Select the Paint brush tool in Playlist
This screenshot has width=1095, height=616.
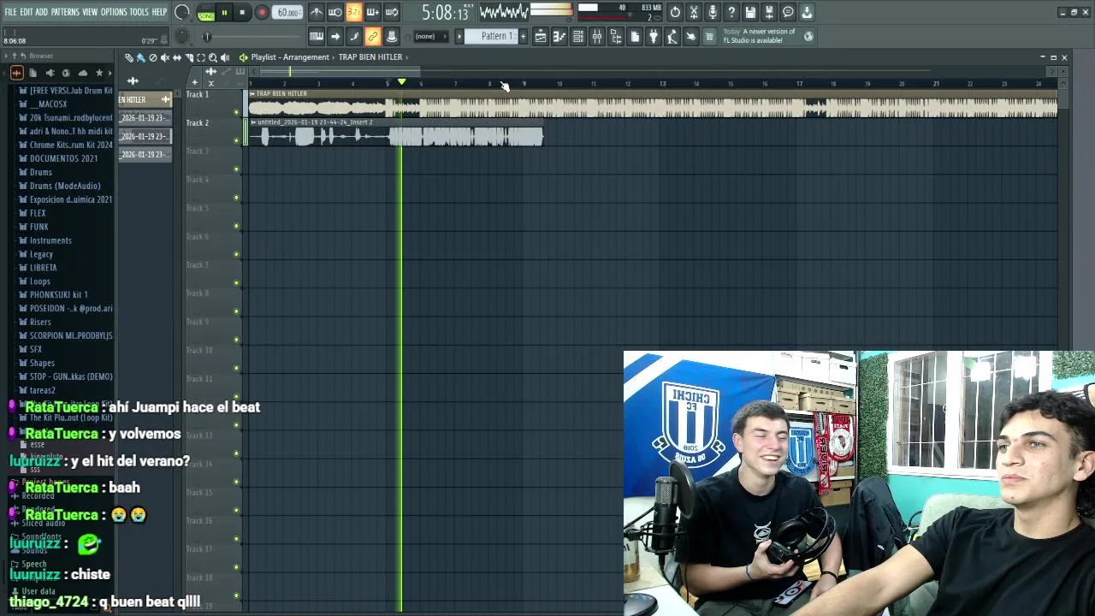(141, 57)
